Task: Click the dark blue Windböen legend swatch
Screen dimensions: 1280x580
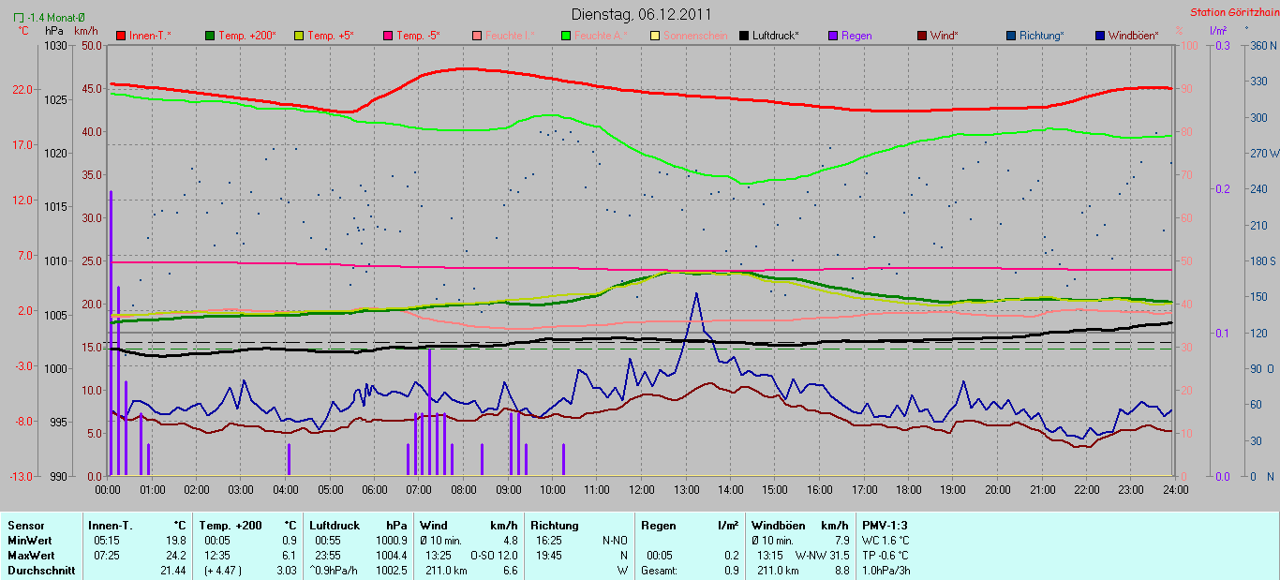Action: click(1100, 36)
